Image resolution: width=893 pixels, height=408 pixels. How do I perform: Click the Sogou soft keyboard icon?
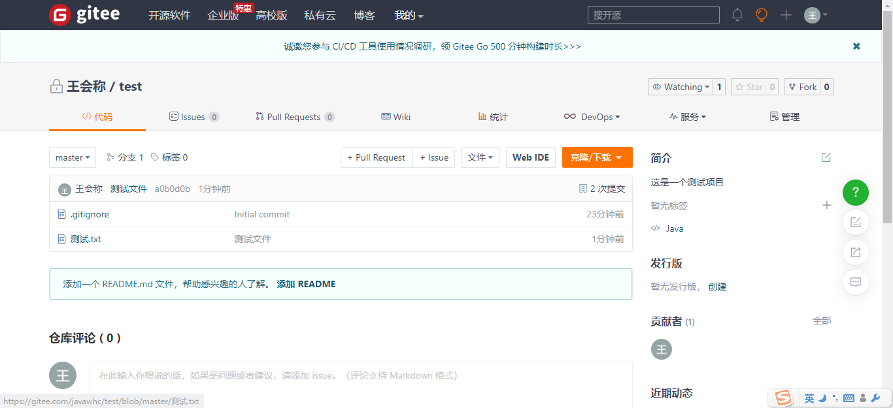click(x=849, y=398)
